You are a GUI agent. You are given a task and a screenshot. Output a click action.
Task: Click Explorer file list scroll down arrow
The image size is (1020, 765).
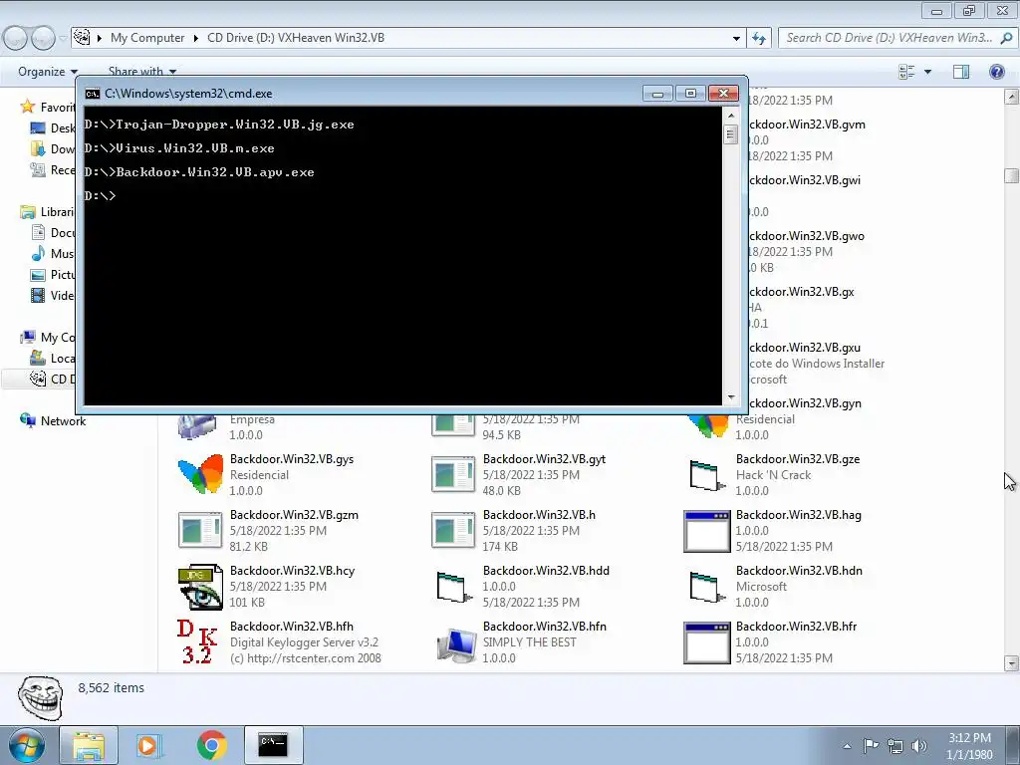[1011, 663]
